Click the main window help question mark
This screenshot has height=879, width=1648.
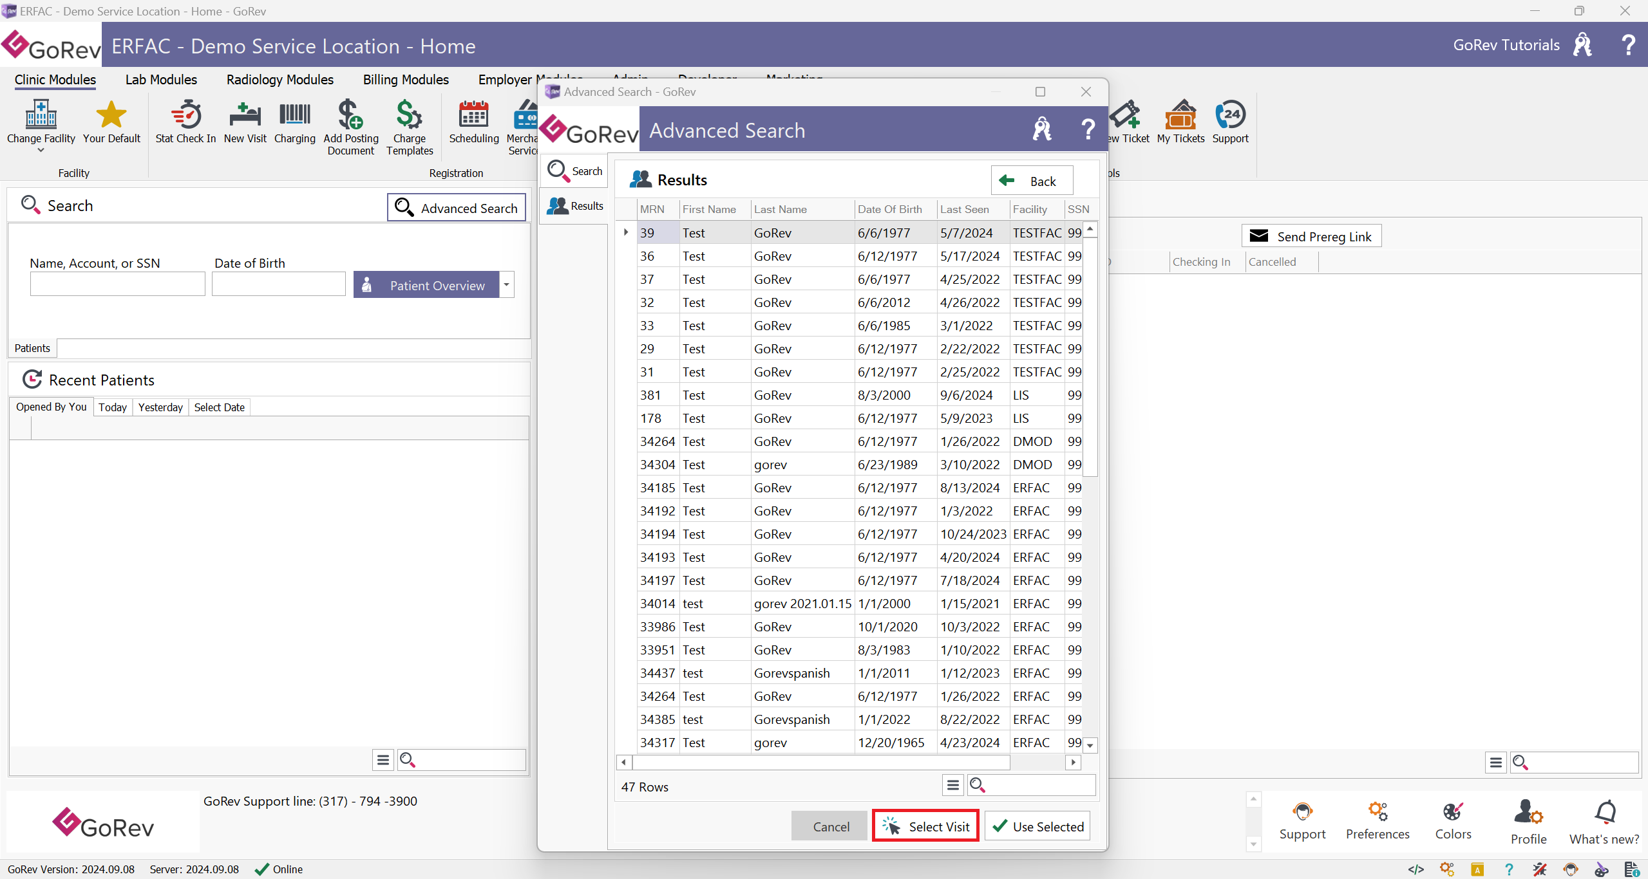pos(1629,45)
